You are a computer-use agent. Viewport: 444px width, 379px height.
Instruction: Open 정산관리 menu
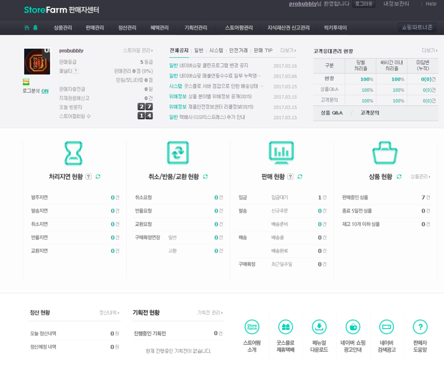tap(127, 28)
